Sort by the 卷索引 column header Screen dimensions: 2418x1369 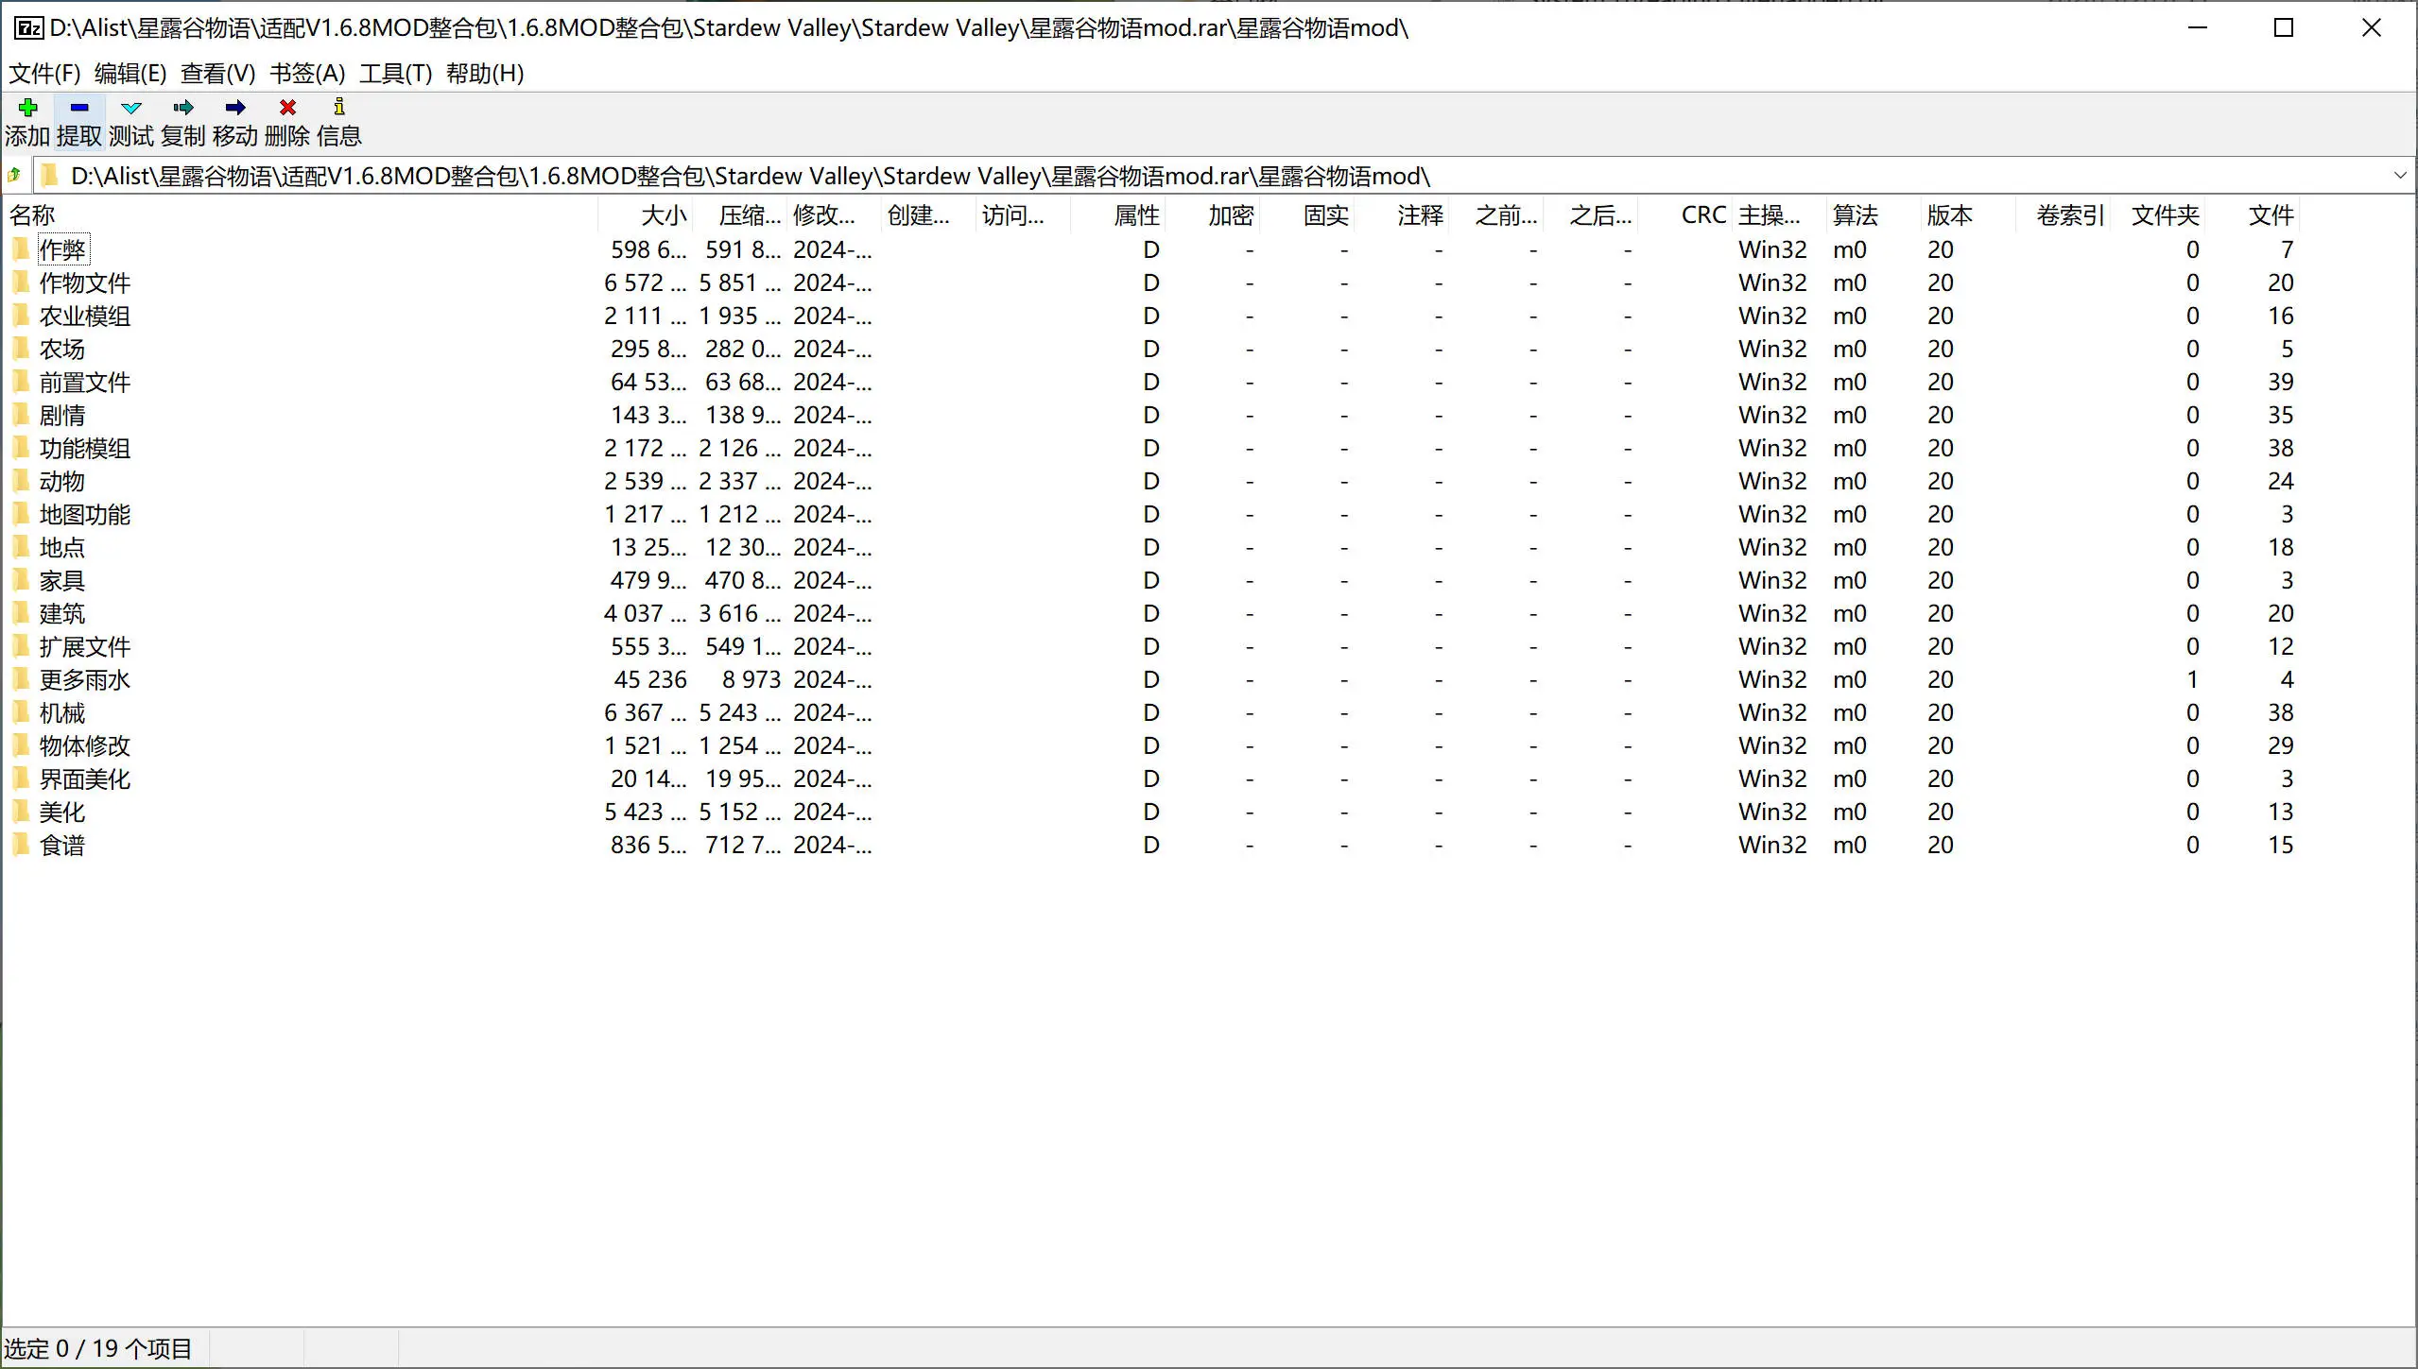pyautogui.click(x=2064, y=215)
